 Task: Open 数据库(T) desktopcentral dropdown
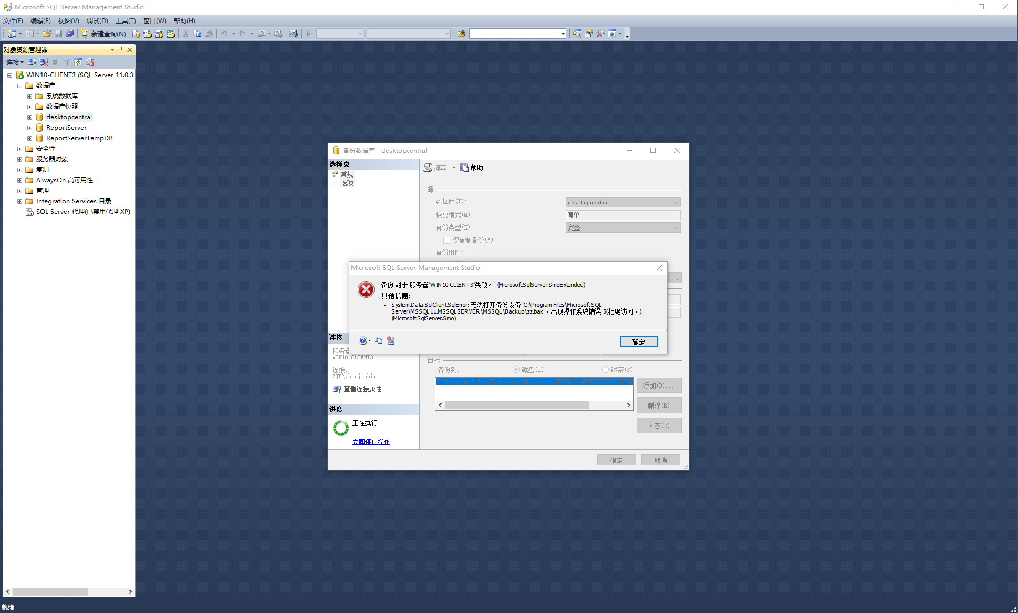(x=623, y=202)
